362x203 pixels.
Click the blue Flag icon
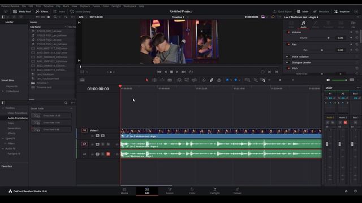[227, 80]
